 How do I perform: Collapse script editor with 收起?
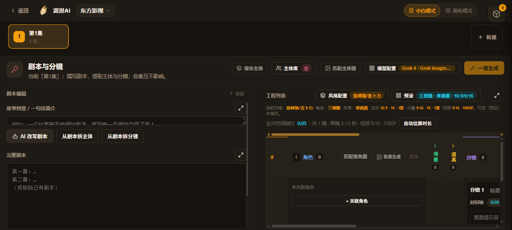(x=237, y=93)
